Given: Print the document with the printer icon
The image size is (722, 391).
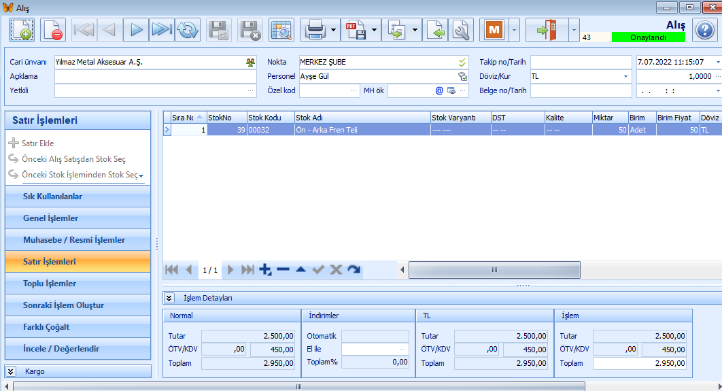Looking at the screenshot, I should (315, 31).
